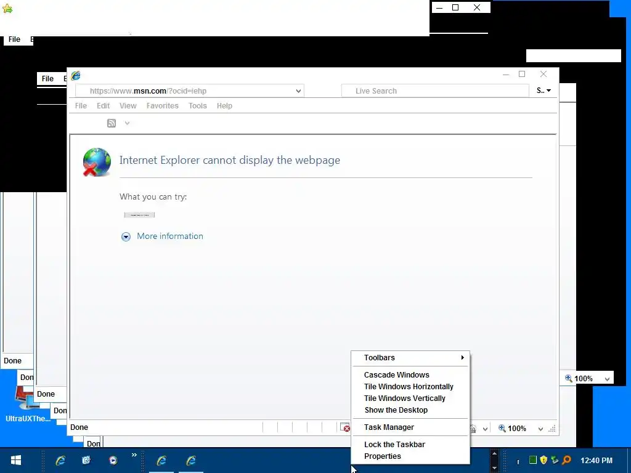Open the Favorites menu

pos(162,106)
